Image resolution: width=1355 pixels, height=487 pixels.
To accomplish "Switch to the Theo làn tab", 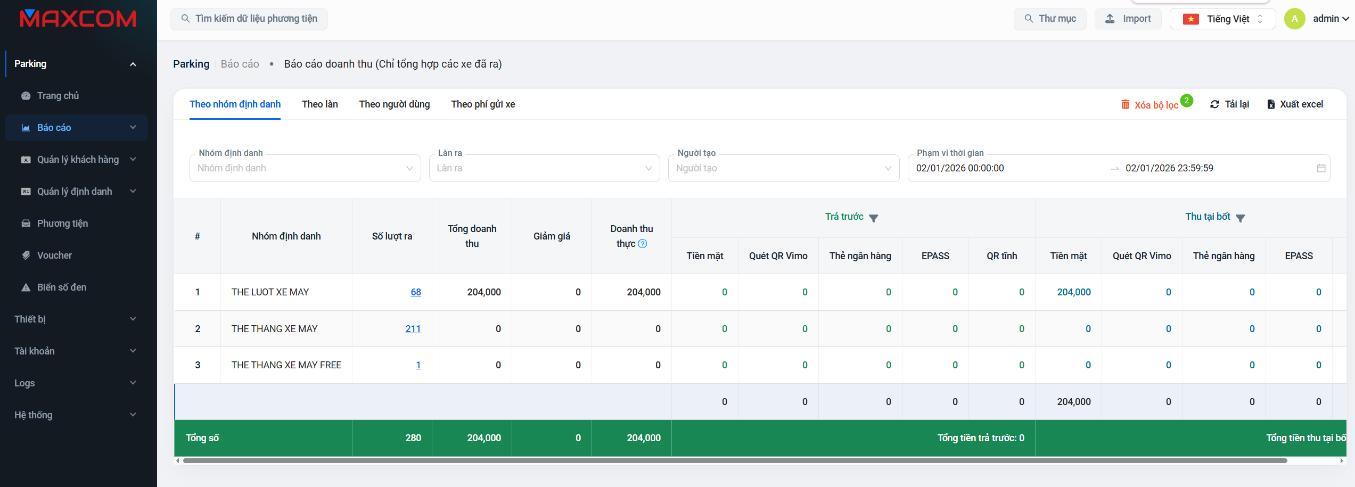I will coord(319,104).
